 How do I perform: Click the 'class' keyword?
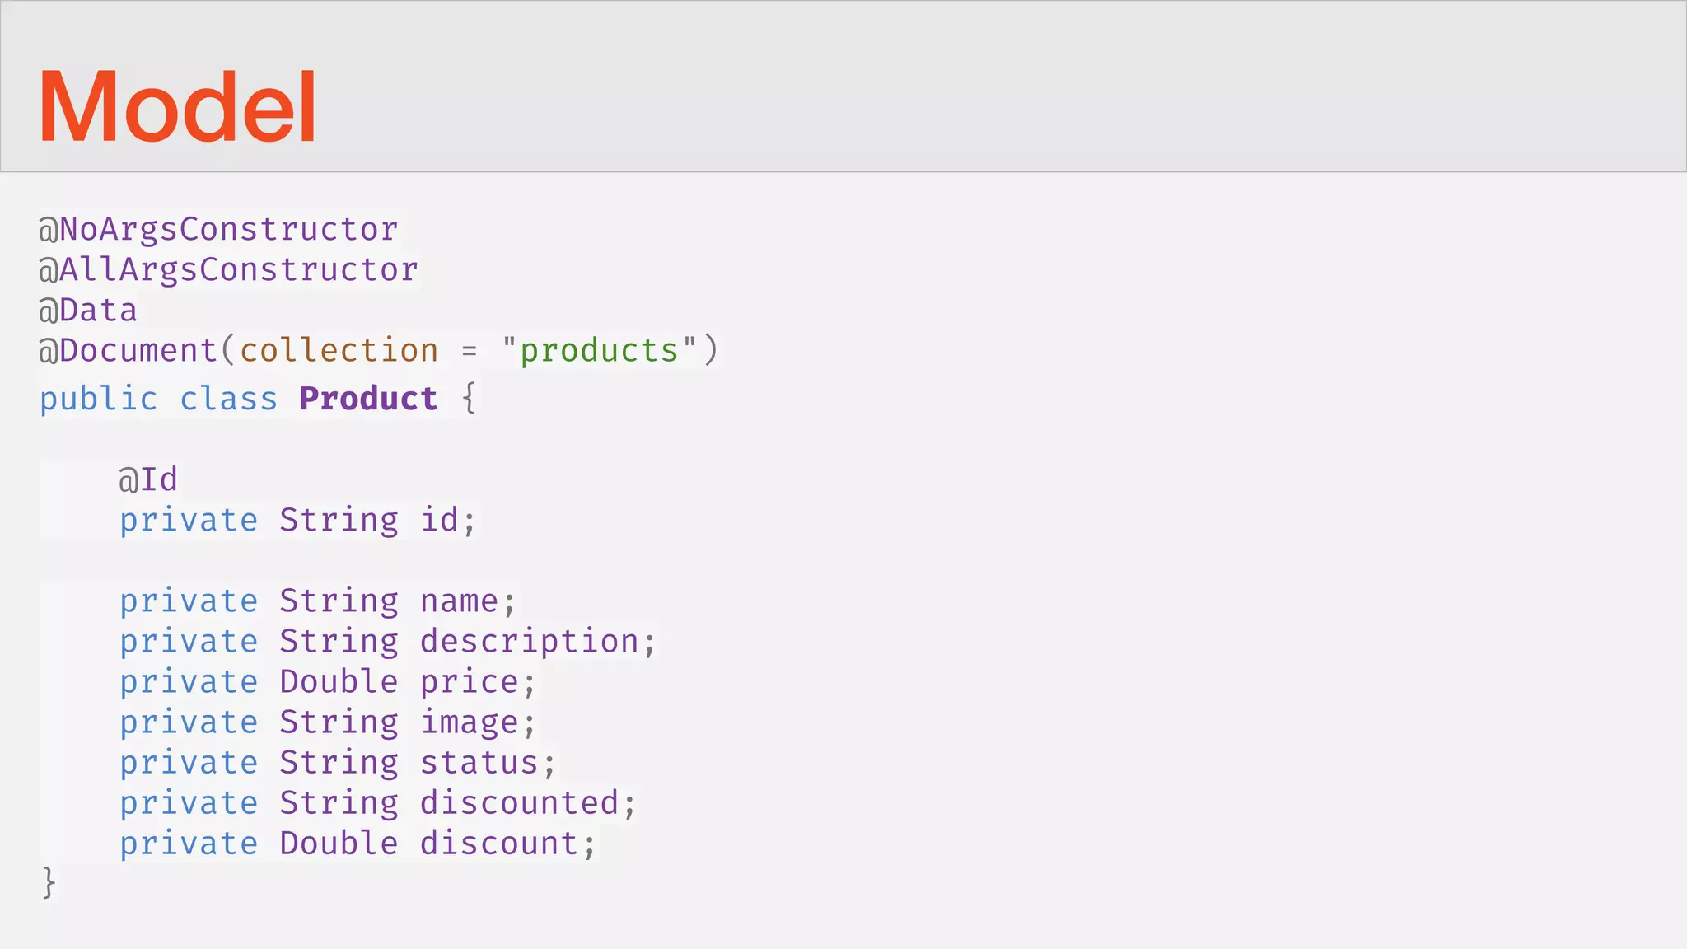coord(228,399)
